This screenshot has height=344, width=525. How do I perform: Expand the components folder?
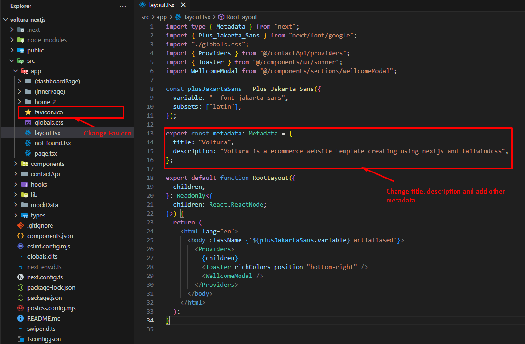(47, 164)
